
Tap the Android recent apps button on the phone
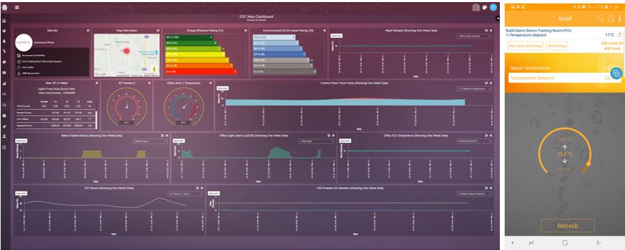pos(531,242)
